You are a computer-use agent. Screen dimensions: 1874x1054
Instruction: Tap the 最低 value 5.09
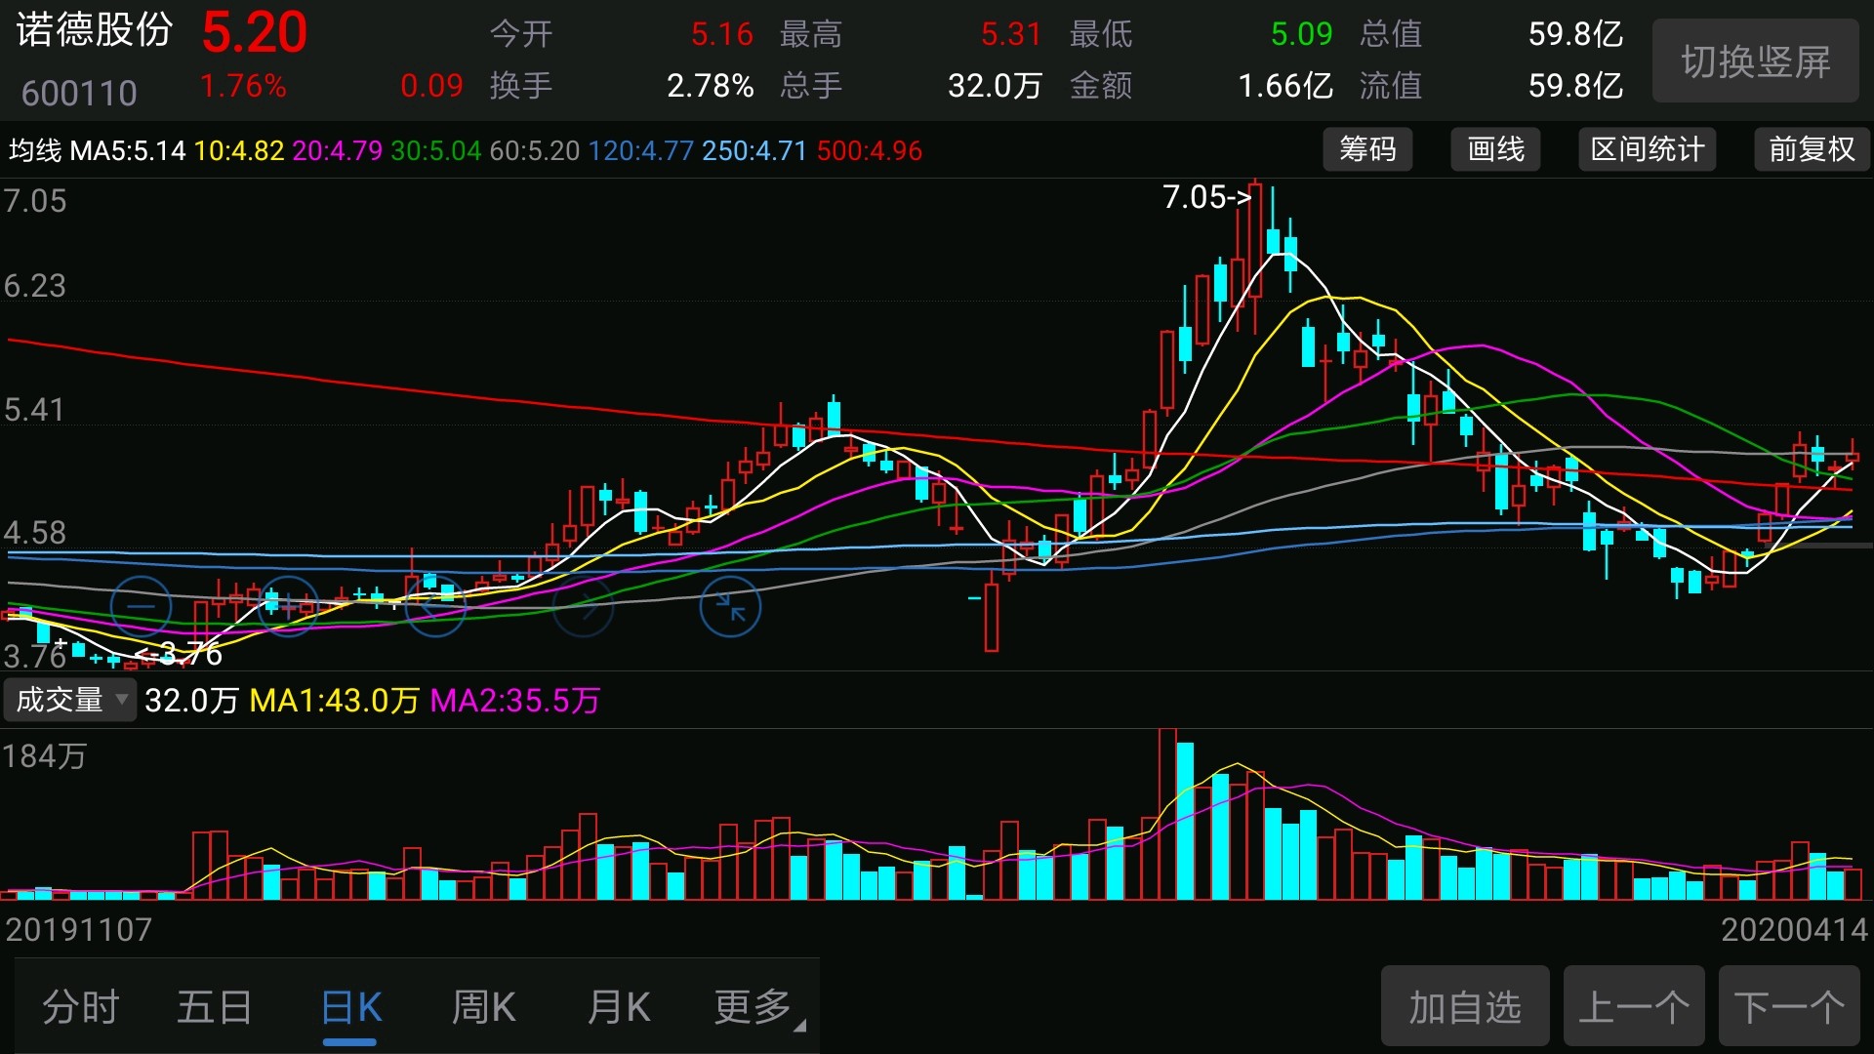click(1301, 34)
